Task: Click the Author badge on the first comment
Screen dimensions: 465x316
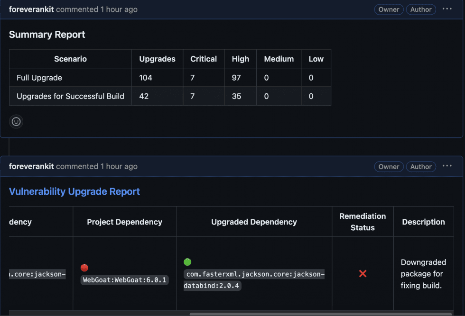Action: (421, 9)
